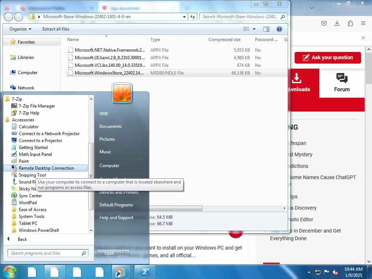This screenshot has height=279, width=372.
Task: Open Computer from Start menu
Action: pos(109,166)
